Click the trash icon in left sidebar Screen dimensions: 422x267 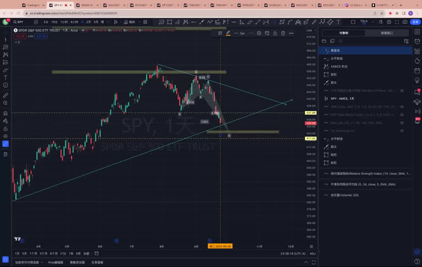coord(5,154)
